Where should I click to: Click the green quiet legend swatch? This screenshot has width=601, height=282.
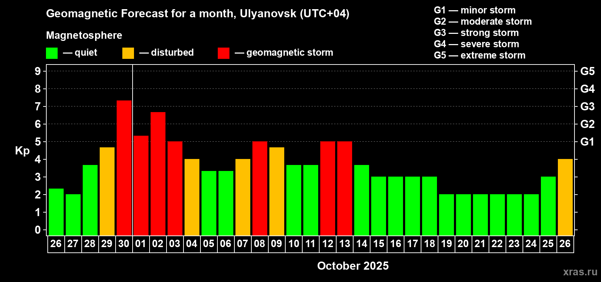coord(52,53)
